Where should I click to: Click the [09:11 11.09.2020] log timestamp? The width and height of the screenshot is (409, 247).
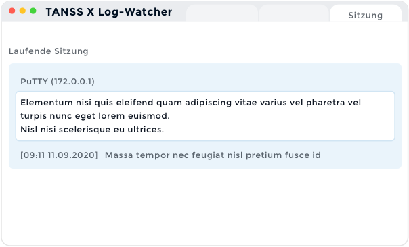pos(59,155)
